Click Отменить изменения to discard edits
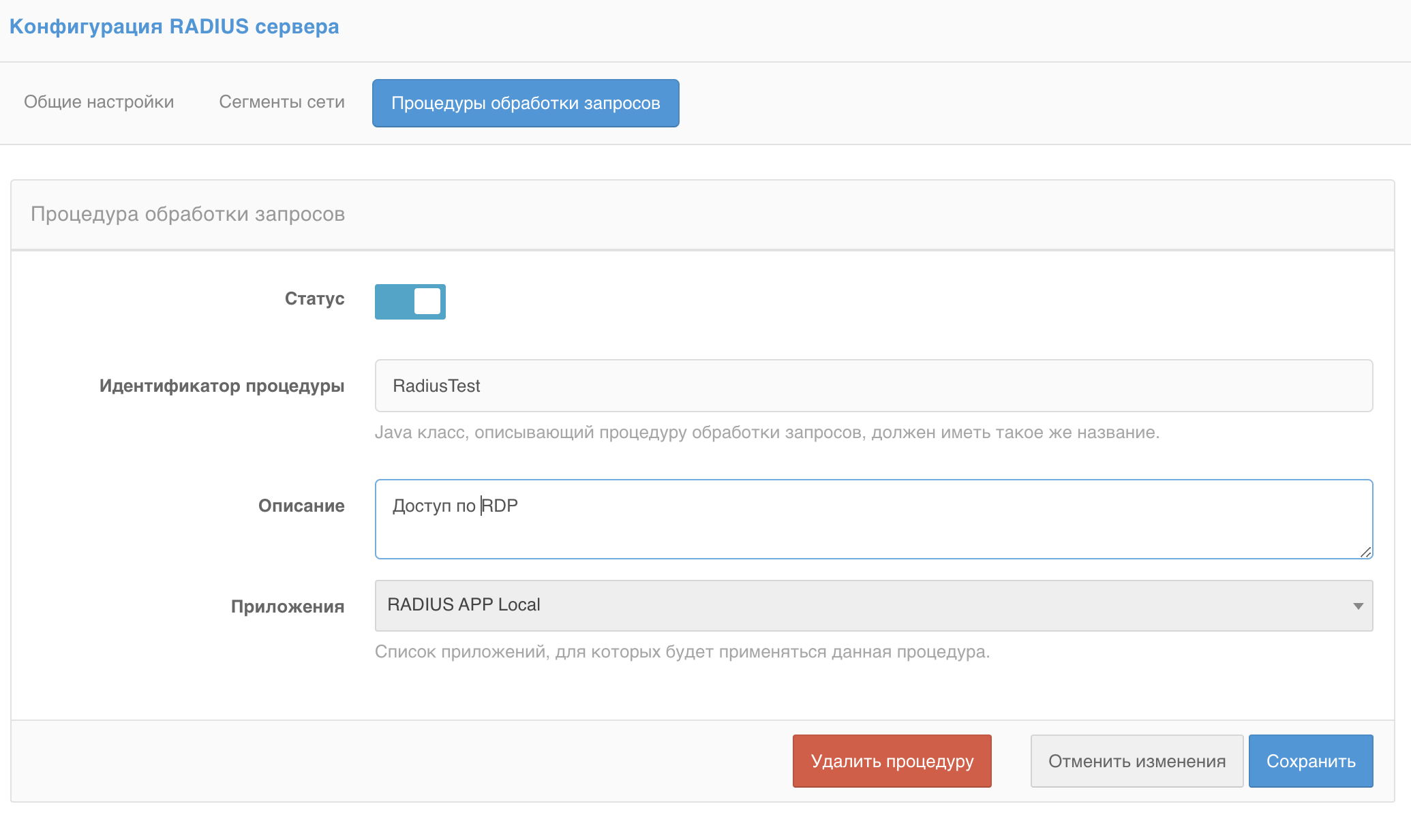 [x=1136, y=760]
